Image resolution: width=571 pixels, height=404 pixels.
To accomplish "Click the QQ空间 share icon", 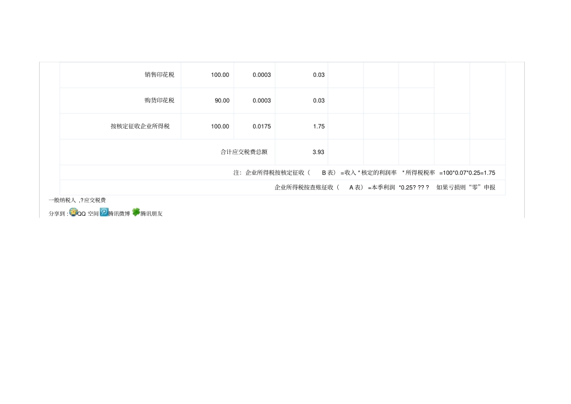I will click(73, 212).
